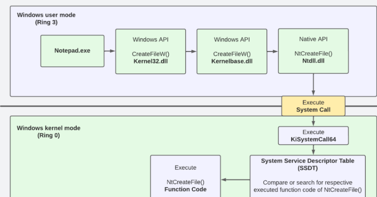
Task: Select the '(Ring 3)' label
Action: (46, 22)
